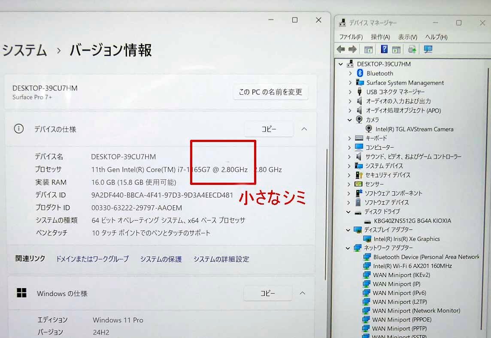Select サウンド、ビデオ、およびゲーム コントローラー category
This screenshot has height=338, width=491.
click(x=413, y=157)
